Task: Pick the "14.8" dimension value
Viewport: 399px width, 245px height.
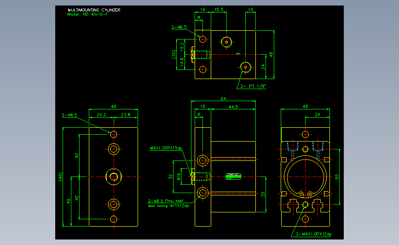Action: tap(182, 62)
